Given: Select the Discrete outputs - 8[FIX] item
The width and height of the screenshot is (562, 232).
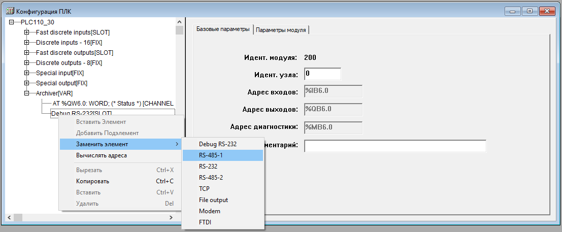Looking at the screenshot, I should [69, 63].
